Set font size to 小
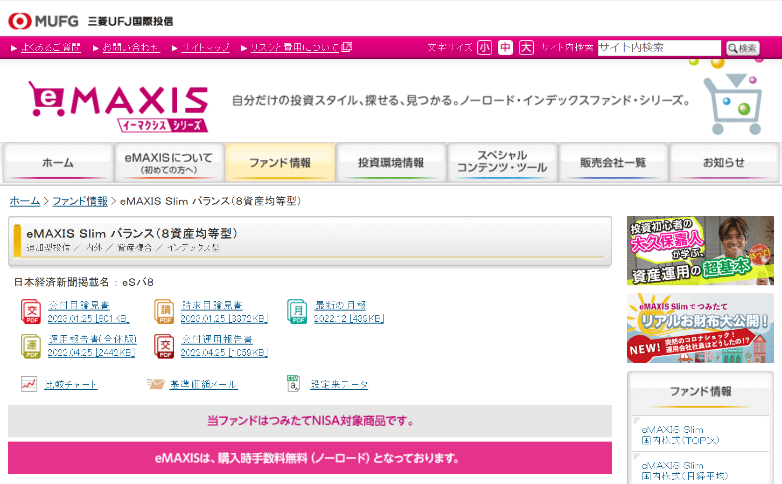782x484 pixels. tap(485, 48)
